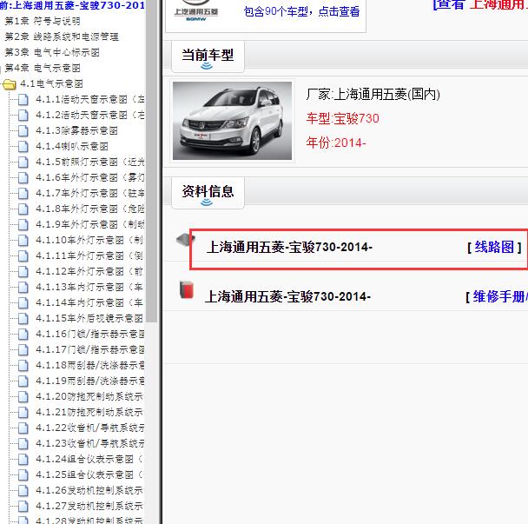Open 4.1.21防抱死制动系统示意图
The image size is (528, 524).
[89, 412]
